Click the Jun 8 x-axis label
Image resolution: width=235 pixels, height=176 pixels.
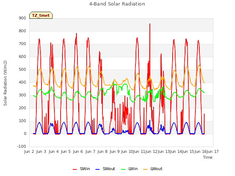102,151
